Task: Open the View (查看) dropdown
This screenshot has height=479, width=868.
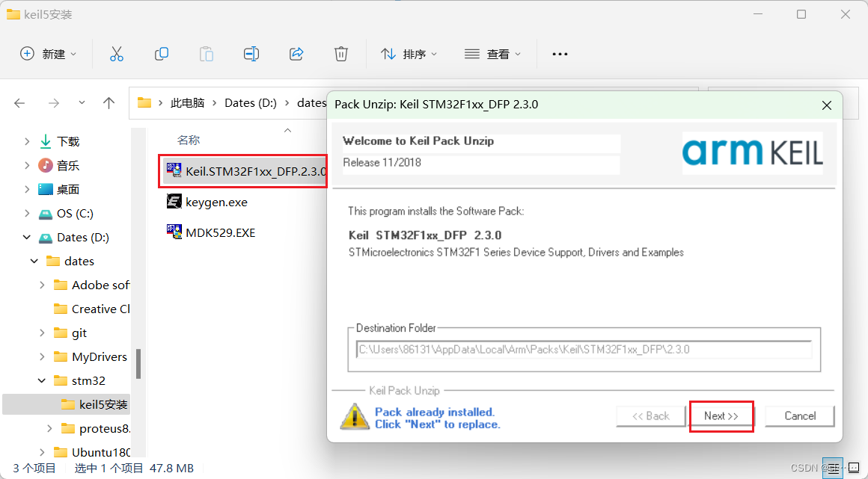Action: click(492, 54)
